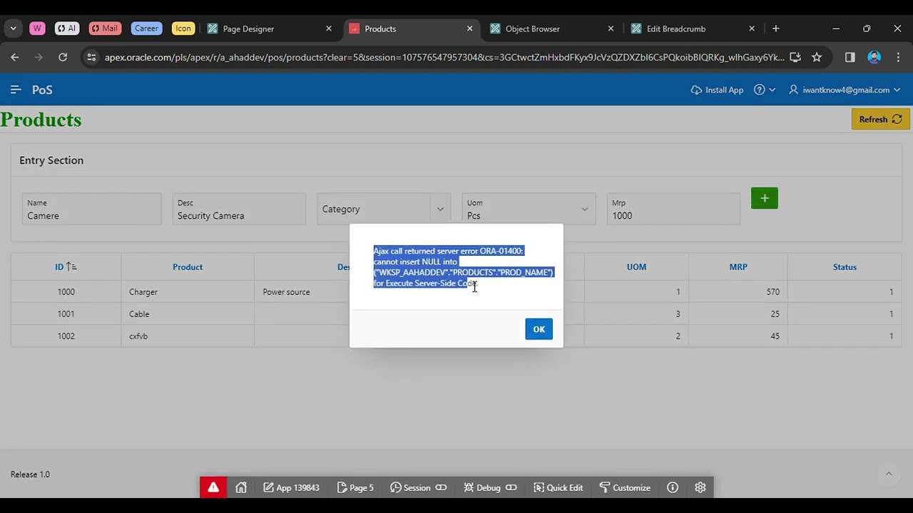This screenshot has width=913, height=513.
Task: Click the yellow Refresh button
Action: 880,119
